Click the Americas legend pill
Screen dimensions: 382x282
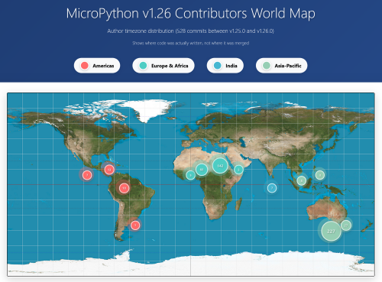click(97, 66)
